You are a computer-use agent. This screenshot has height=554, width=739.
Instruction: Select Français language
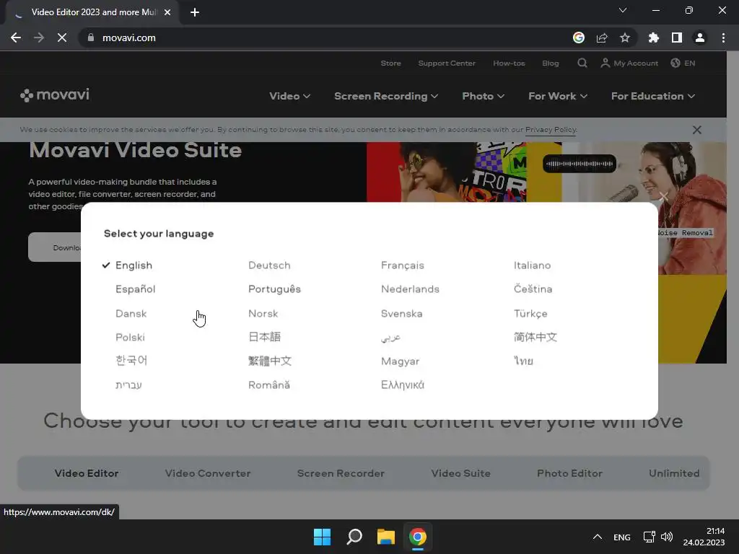403,265
